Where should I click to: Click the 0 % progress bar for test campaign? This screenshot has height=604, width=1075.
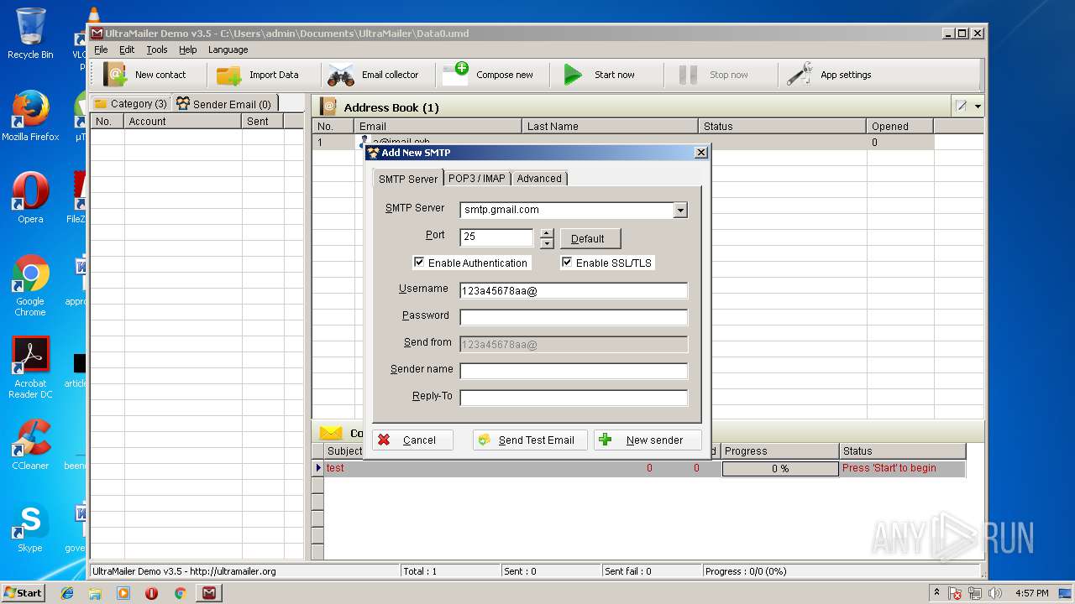[x=780, y=468]
